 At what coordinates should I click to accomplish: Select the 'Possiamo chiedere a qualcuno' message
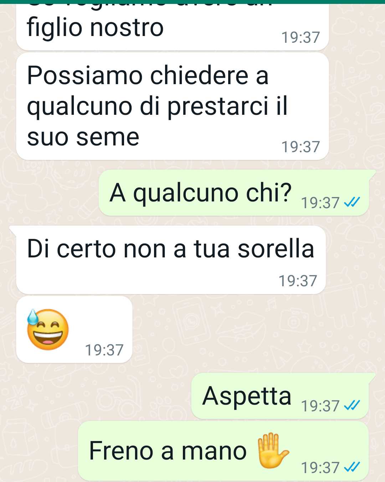point(172,106)
